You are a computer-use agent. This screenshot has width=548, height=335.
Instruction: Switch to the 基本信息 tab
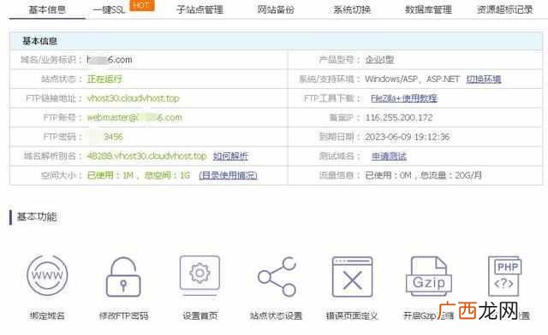[47, 9]
